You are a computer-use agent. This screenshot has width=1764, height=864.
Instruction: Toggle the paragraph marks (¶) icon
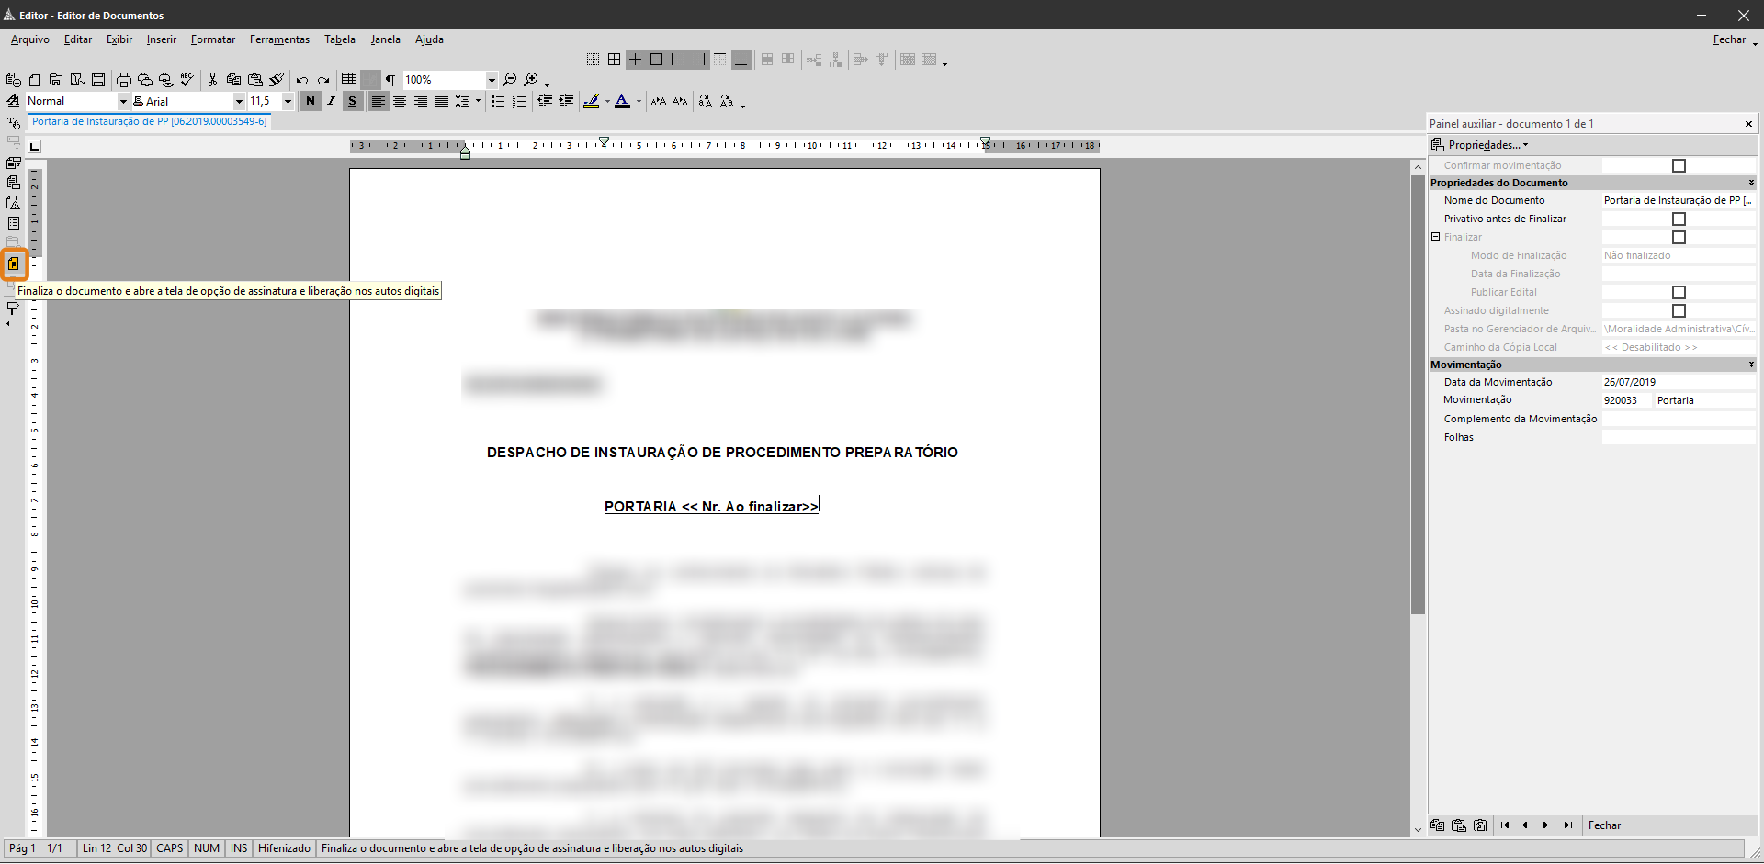click(390, 79)
